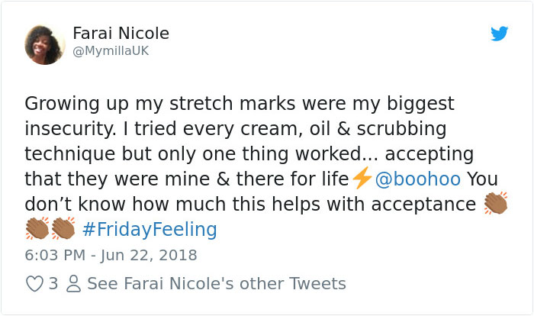Like the tweet with the heart icon
This screenshot has height=316, width=534.
pyautogui.click(x=34, y=284)
